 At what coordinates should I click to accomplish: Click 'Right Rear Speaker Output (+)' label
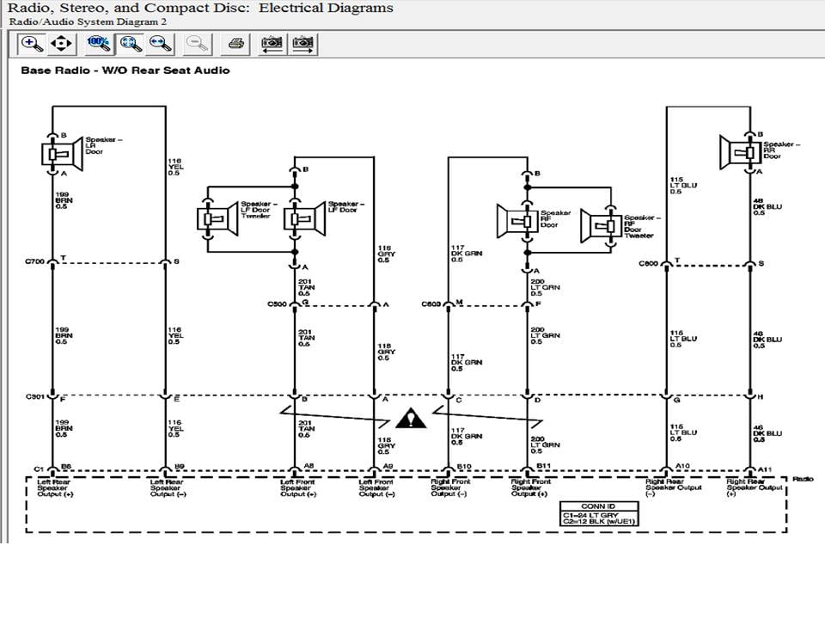click(x=755, y=487)
